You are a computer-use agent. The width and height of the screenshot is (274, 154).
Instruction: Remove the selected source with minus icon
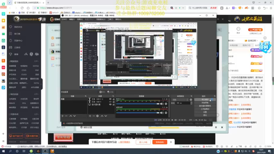click(x=94, y=116)
